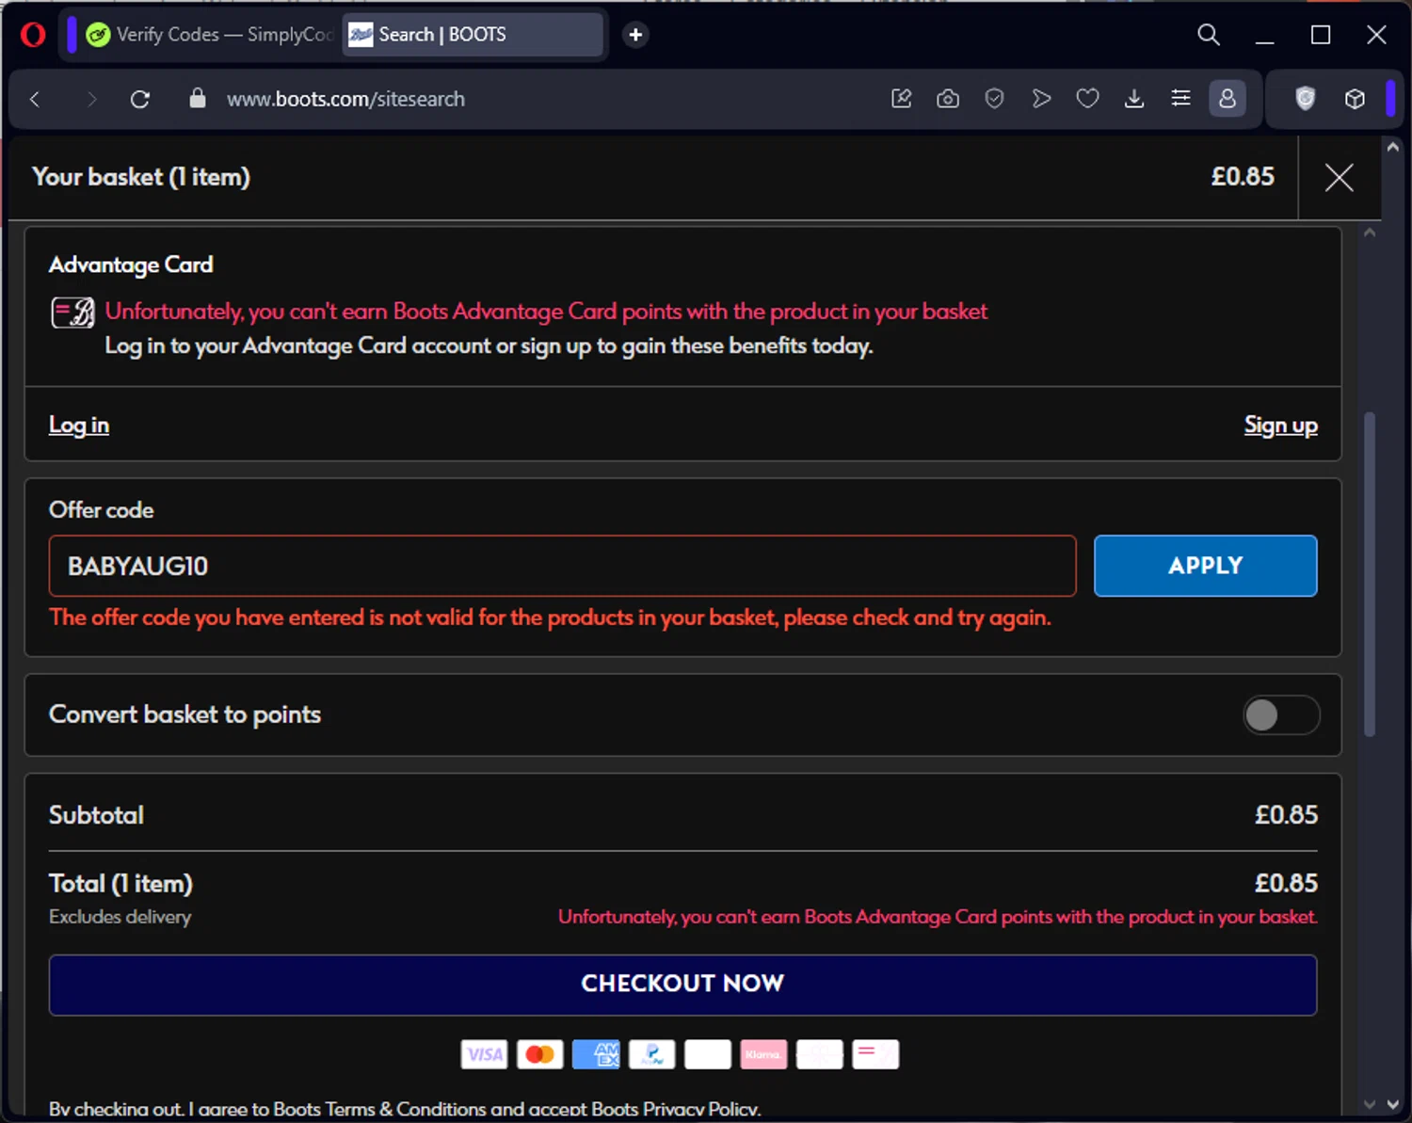Go back to previous page

pyautogui.click(x=36, y=99)
